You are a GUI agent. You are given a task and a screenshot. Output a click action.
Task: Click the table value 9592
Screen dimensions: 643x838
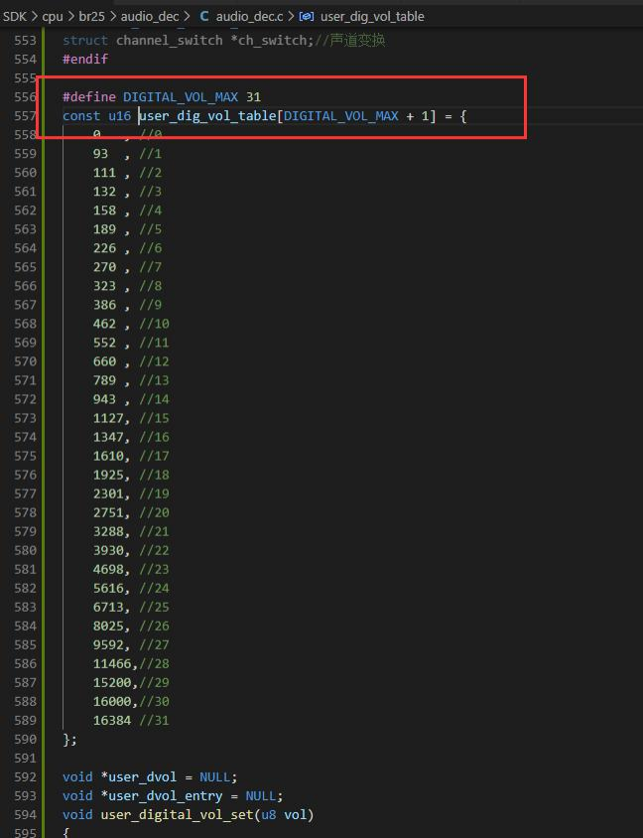(x=108, y=644)
